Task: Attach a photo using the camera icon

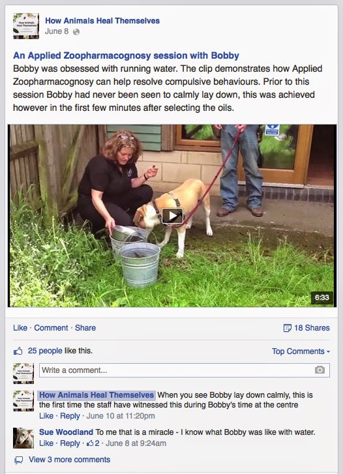Action: pyautogui.click(x=320, y=370)
